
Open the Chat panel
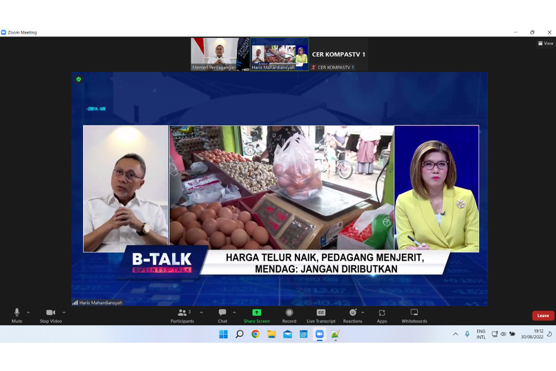(x=223, y=315)
